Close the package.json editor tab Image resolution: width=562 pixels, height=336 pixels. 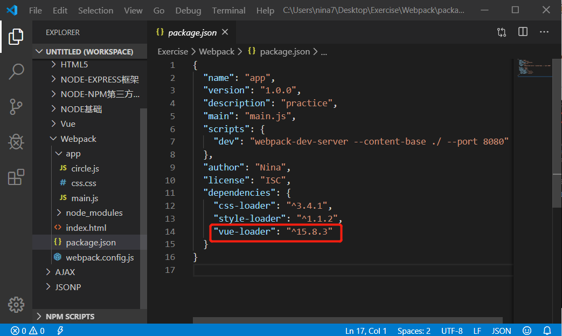click(225, 32)
